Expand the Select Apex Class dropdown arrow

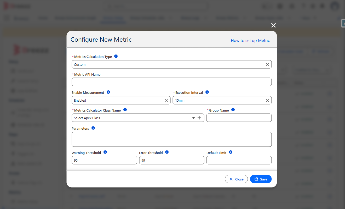coord(193,118)
